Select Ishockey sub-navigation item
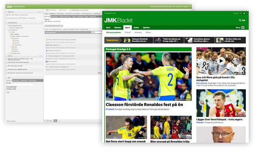The height and width of the screenshot is (152, 258). click(x=138, y=32)
